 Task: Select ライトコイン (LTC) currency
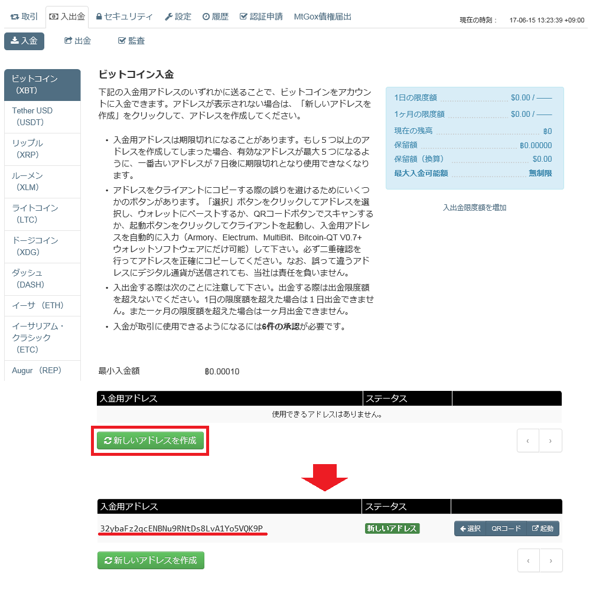pyautogui.click(x=42, y=214)
